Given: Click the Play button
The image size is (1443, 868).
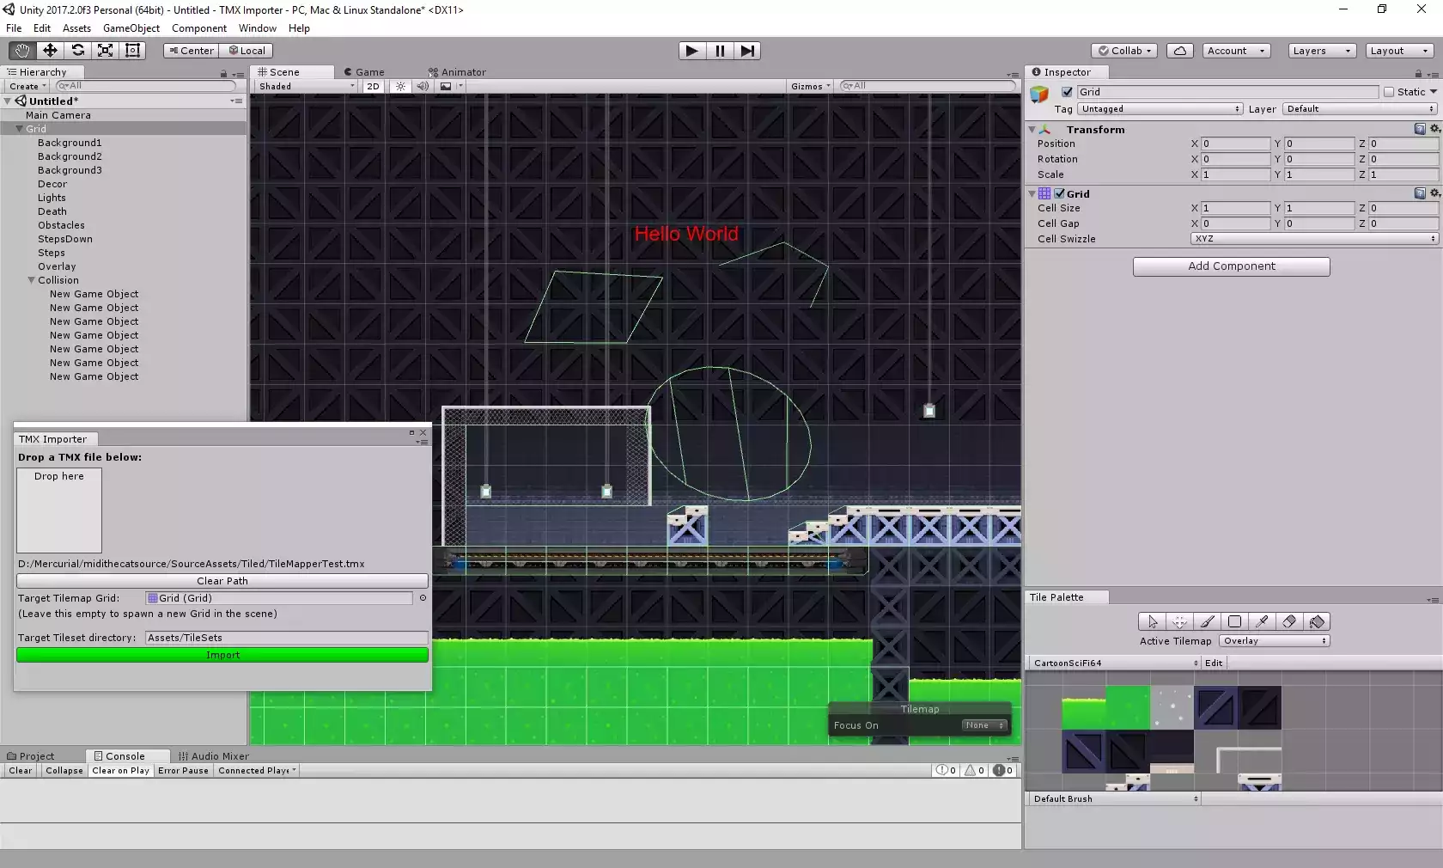Looking at the screenshot, I should [x=691, y=51].
